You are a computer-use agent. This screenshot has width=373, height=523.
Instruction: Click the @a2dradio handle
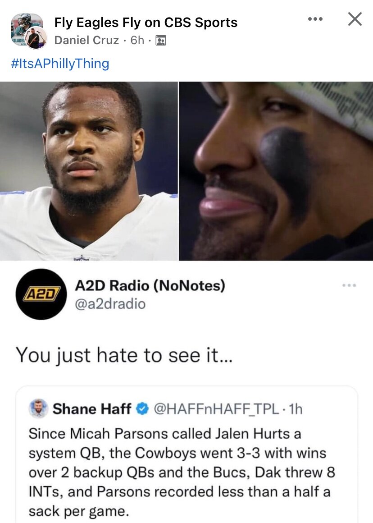pyautogui.click(x=110, y=304)
